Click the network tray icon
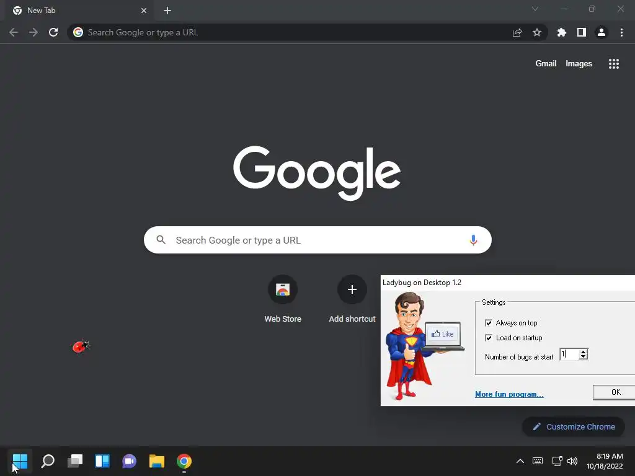The width and height of the screenshot is (635, 476). tap(557, 461)
